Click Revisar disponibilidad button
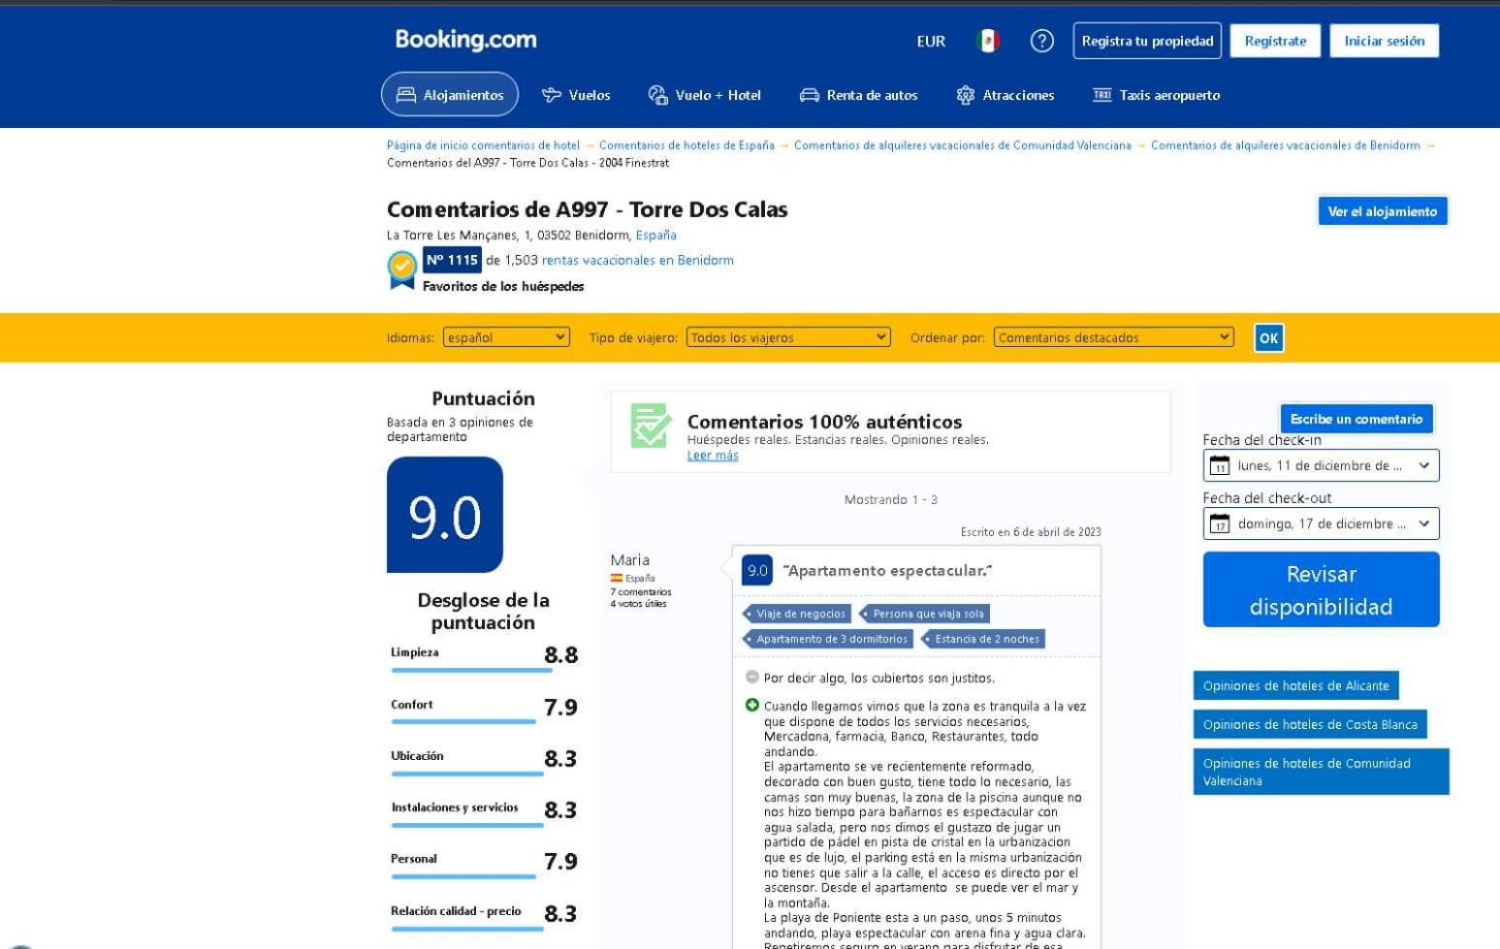This screenshot has height=949, width=1500. pos(1321,589)
